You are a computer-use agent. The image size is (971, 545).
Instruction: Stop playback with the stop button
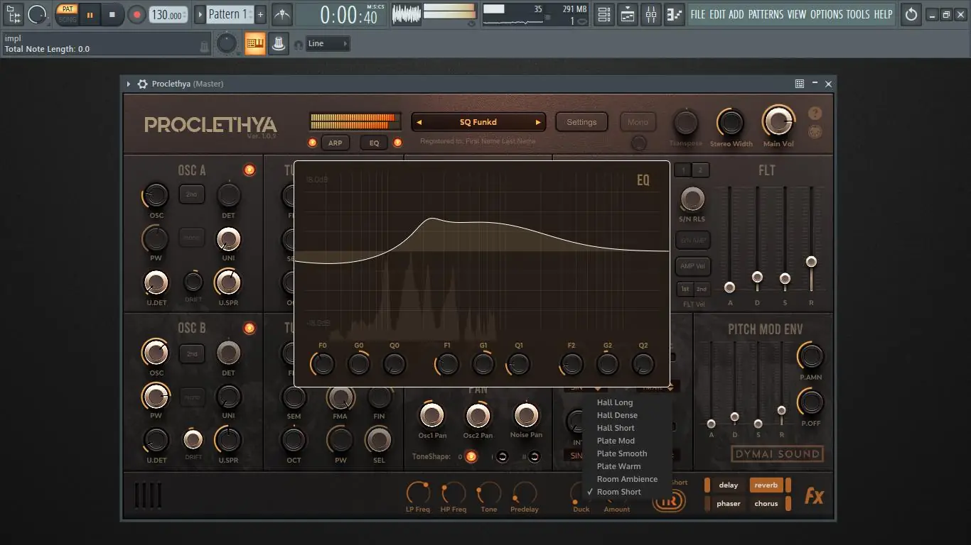[x=112, y=14]
